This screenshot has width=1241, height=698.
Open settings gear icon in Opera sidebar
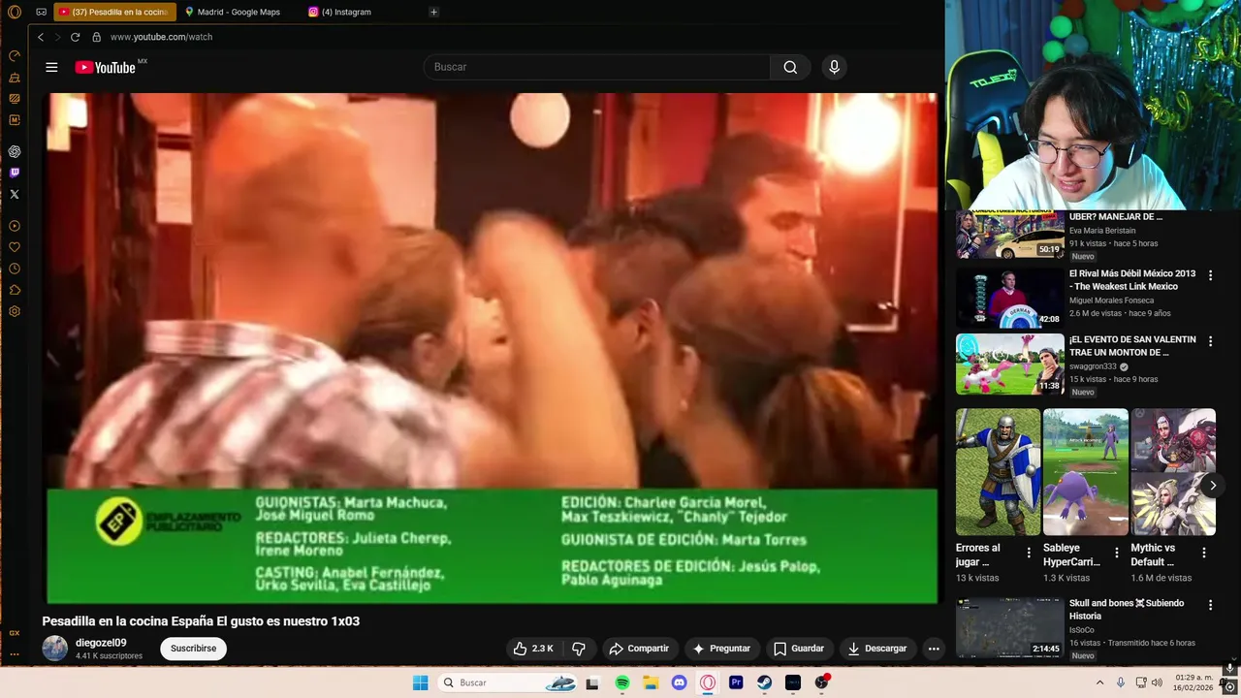click(15, 311)
